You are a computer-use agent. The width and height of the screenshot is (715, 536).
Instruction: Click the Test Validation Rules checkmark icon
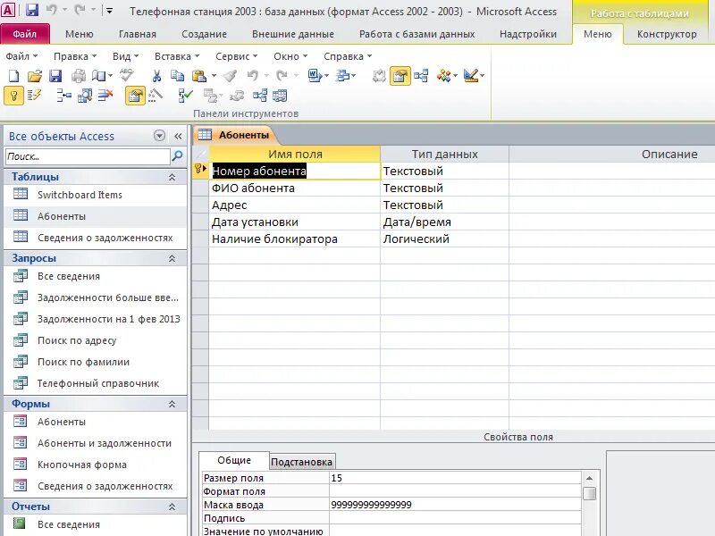tap(185, 96)
